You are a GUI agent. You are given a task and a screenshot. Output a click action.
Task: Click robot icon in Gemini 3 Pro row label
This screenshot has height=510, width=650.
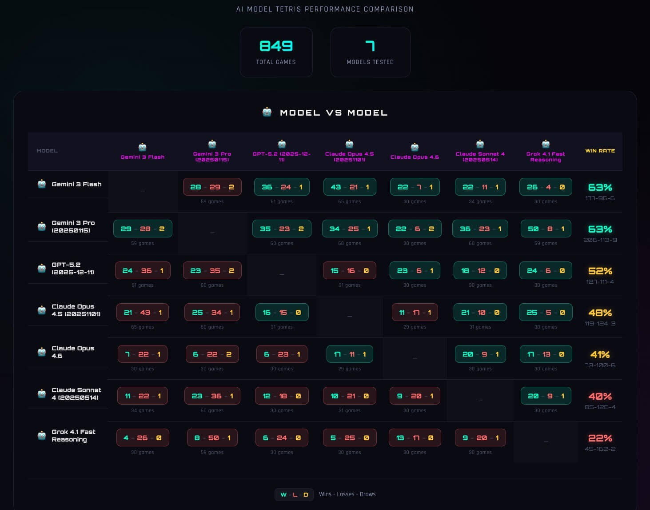click(x=42, y=226)
